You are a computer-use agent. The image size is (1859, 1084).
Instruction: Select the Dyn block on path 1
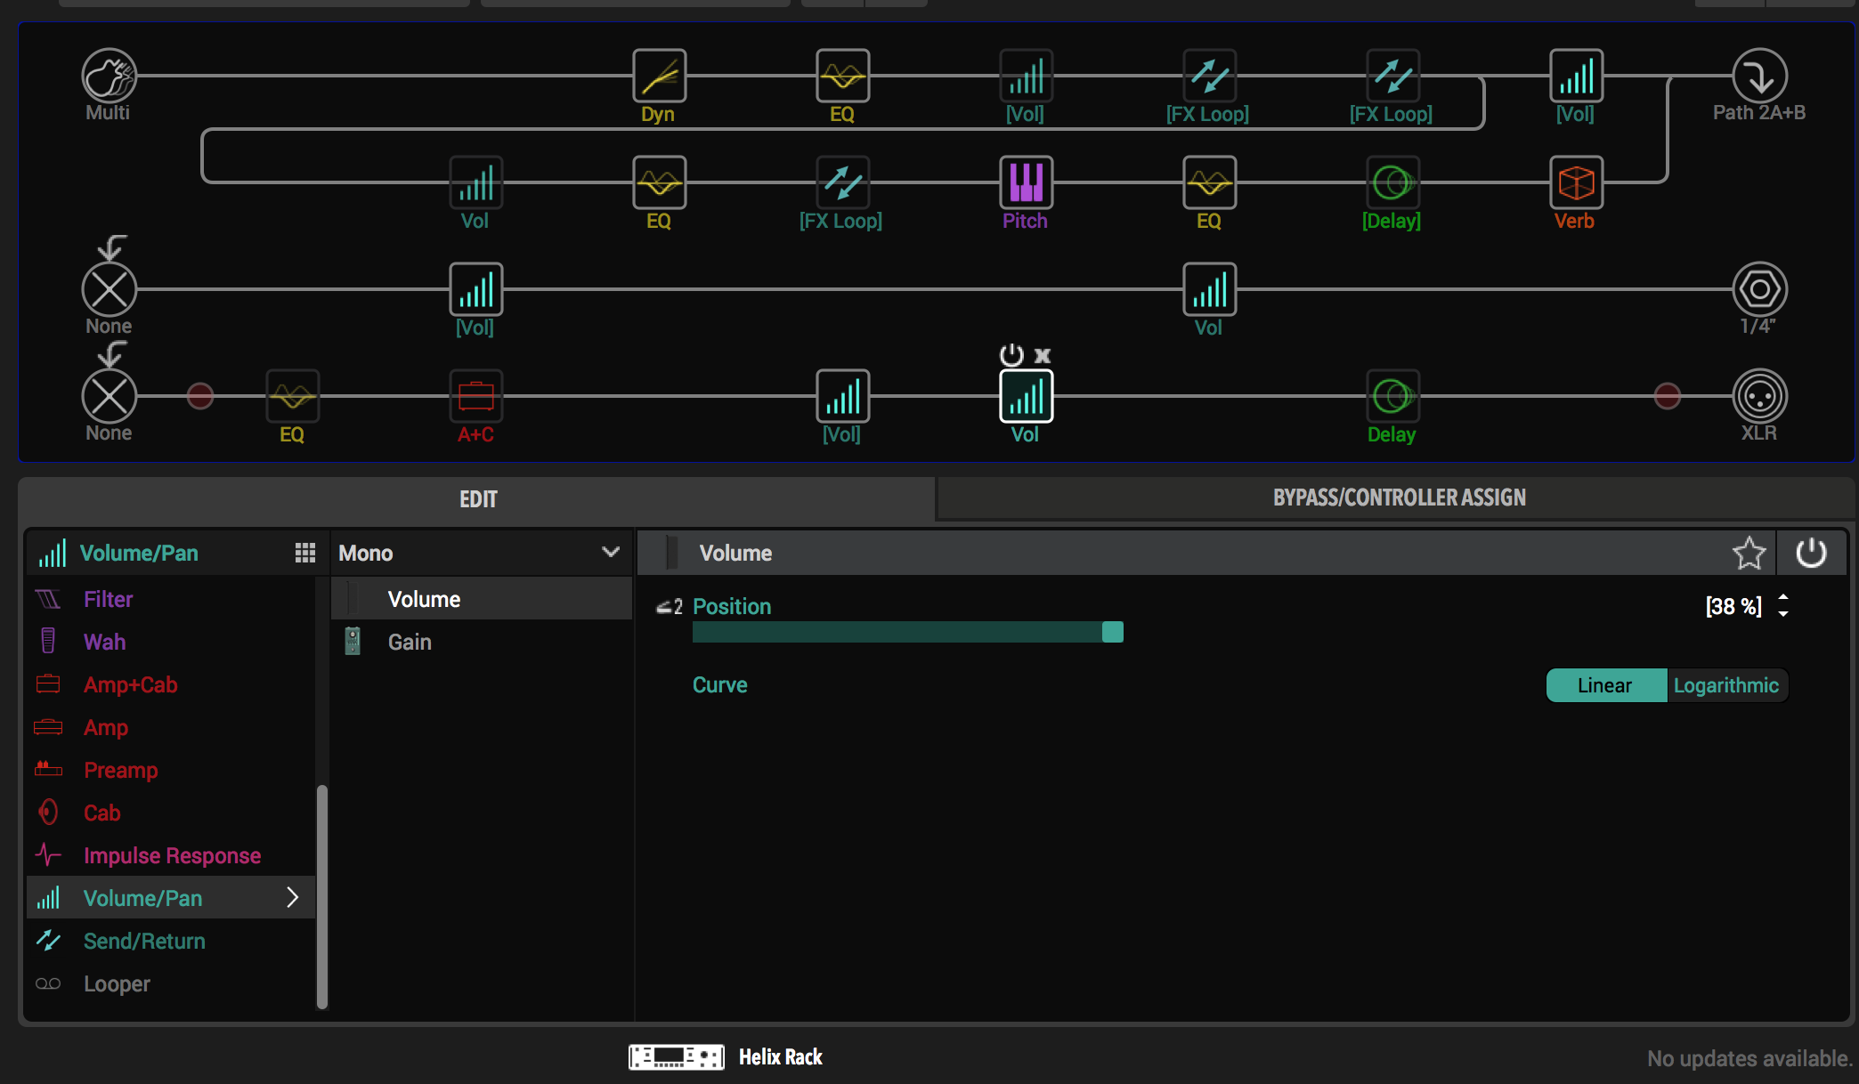point(659,77)
